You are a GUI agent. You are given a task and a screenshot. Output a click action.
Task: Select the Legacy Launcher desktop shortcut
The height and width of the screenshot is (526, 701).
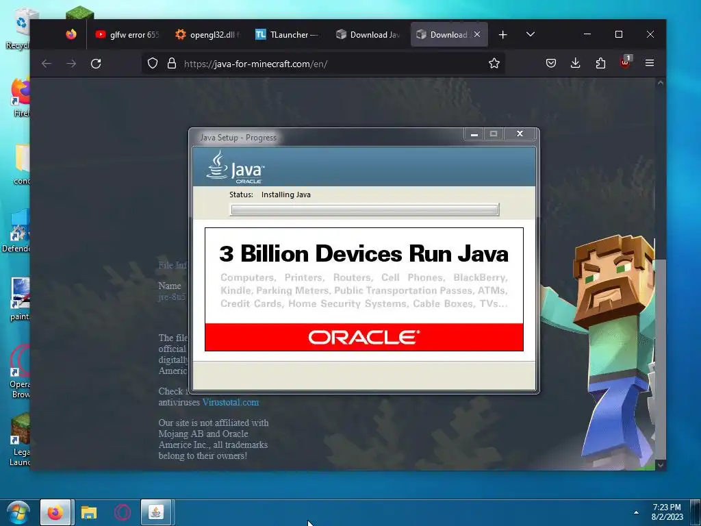click(20, 439)
